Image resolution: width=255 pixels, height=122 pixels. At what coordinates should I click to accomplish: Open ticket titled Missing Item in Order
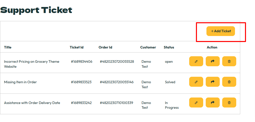click(x=20, y=82)
